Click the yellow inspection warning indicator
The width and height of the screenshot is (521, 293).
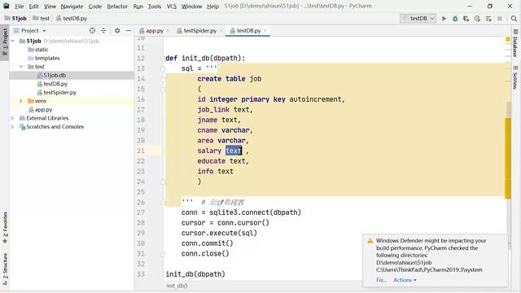pyautogui.click(x=508, y=40)
